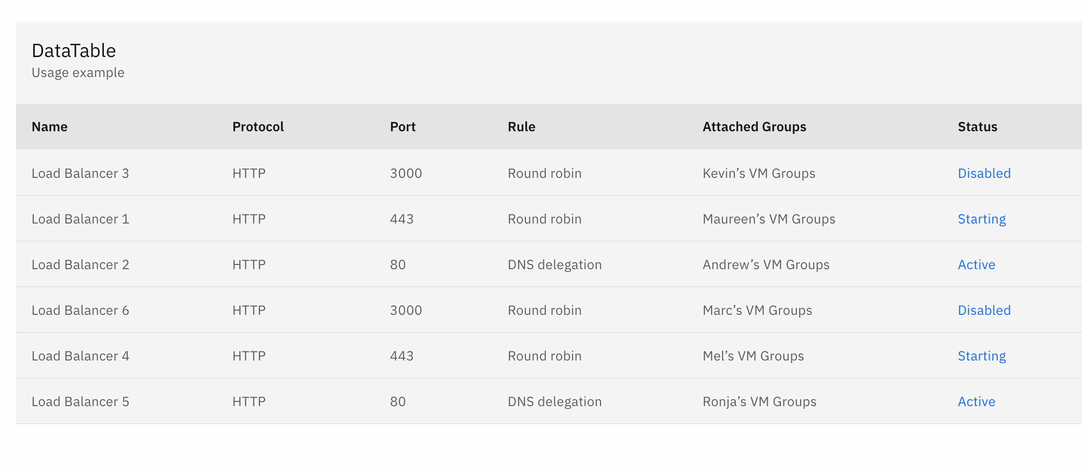Select the Port column header

click(402, 126)
